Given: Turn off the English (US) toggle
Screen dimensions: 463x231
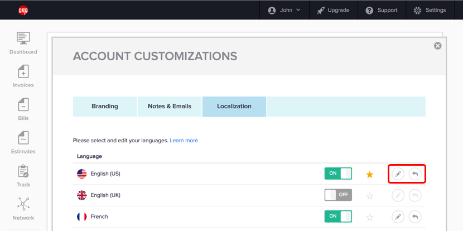Looking at the screenshot, I should pyautogui.click(x=338, y=174).
